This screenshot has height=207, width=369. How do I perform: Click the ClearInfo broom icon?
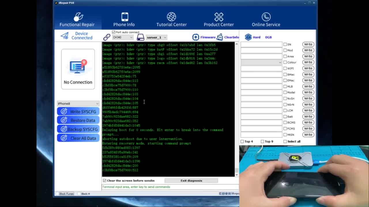(220, 37)
